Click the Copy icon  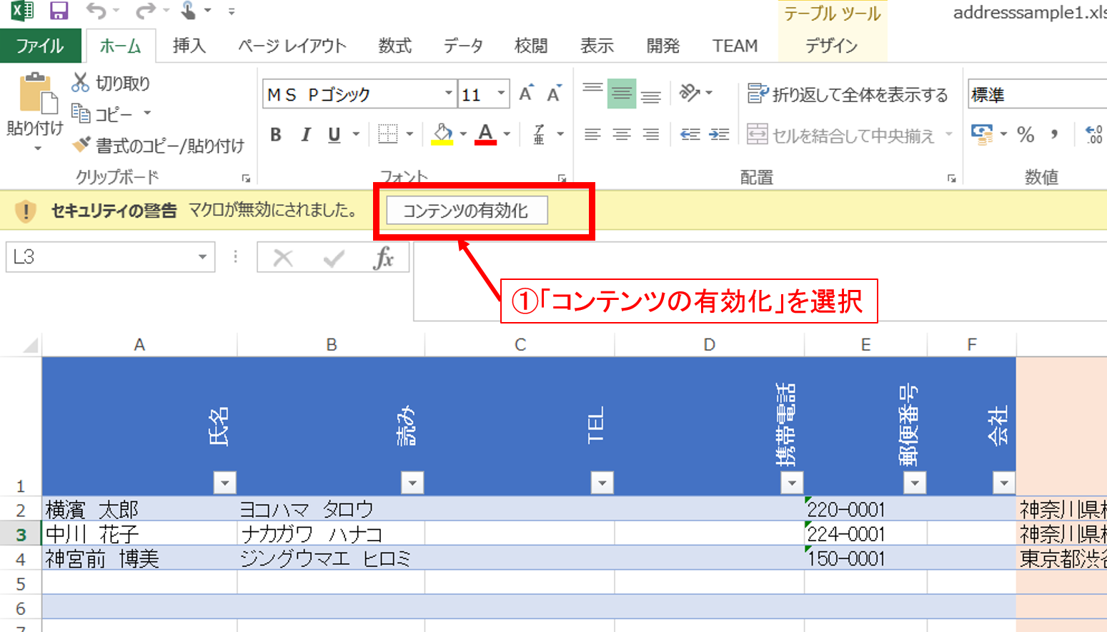point(81,113)
